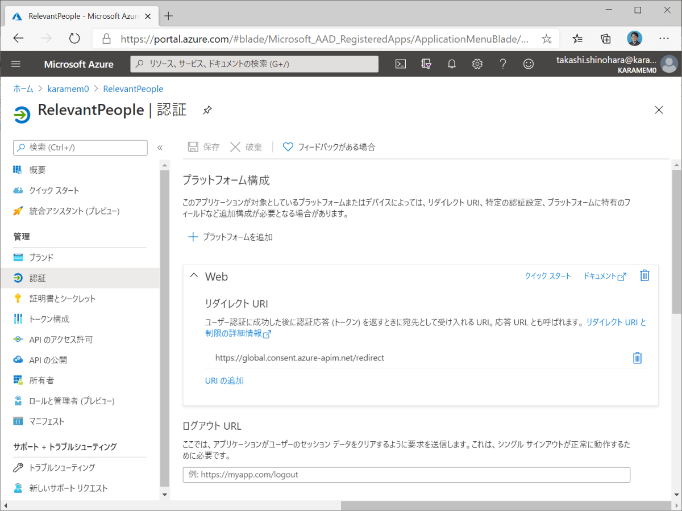Viewport: 682px width, 511px height.
Task: Open the account avatar in the Azure header
Action: pos(669,64)
